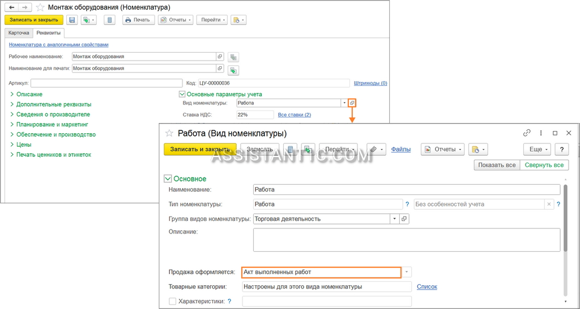Click Код field ЦУ-00000036

coord(274,83)
